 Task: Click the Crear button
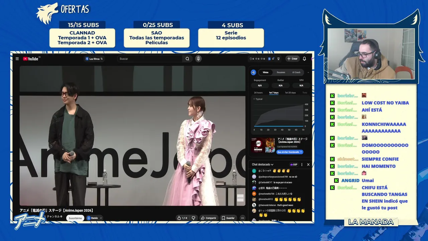pos(292,59)
